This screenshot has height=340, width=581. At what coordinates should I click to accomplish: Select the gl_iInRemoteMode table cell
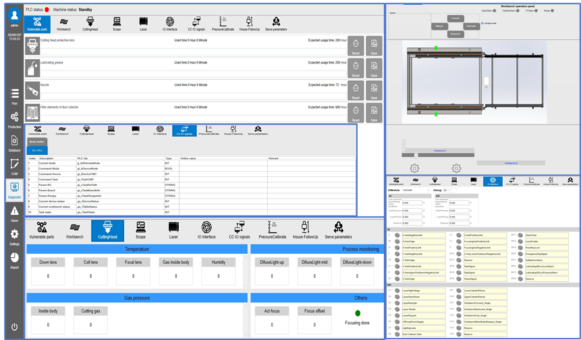(120, 163)
